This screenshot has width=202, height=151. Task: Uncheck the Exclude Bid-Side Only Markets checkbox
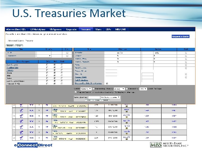(x=107, y=83)
